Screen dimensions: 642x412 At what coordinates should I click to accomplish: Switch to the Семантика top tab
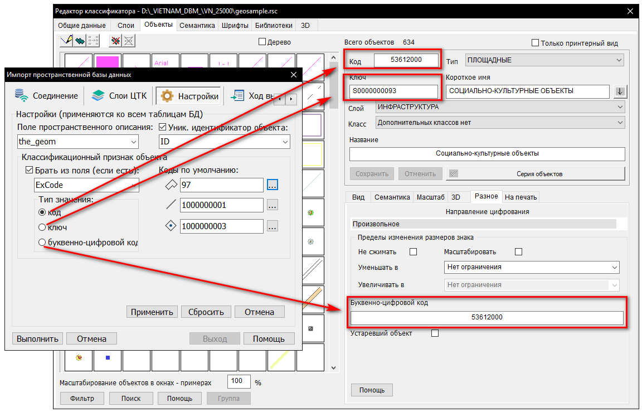tap(197, 26)
